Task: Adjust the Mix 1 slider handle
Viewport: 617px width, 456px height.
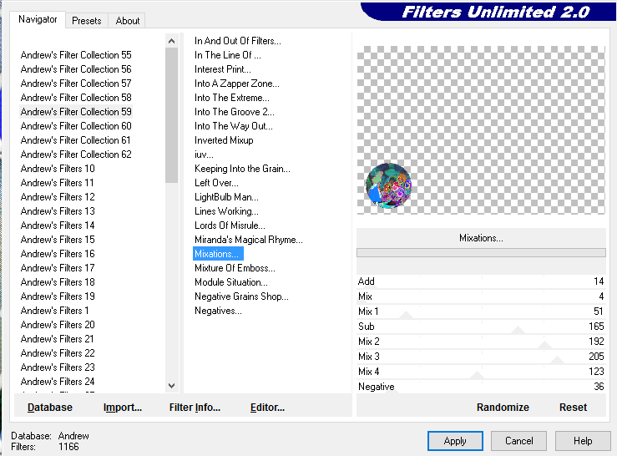Action: tap(406, 315)
